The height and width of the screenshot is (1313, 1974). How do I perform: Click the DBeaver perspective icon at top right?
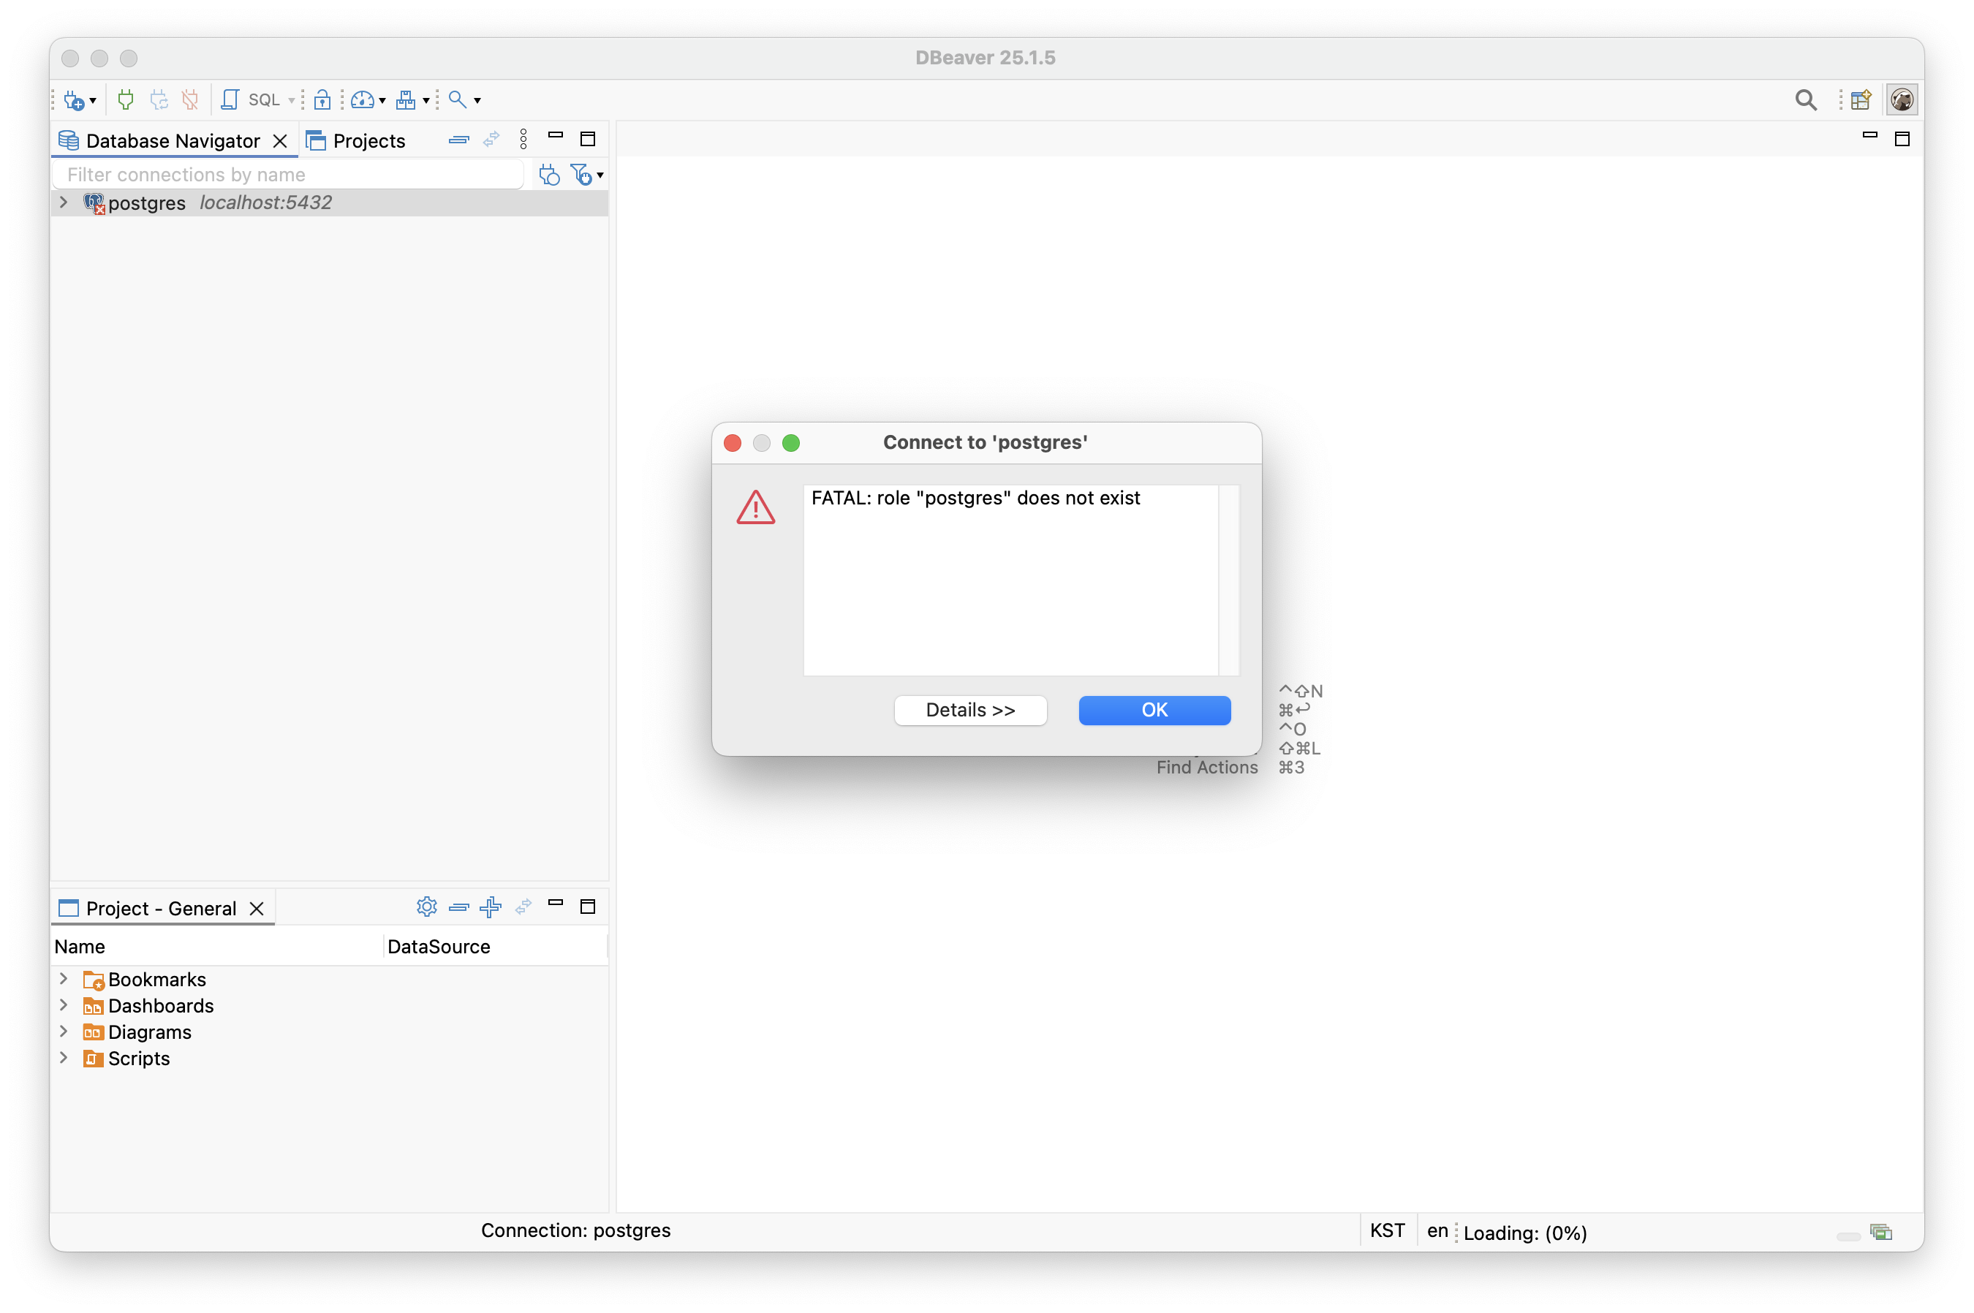(1902, 99)
